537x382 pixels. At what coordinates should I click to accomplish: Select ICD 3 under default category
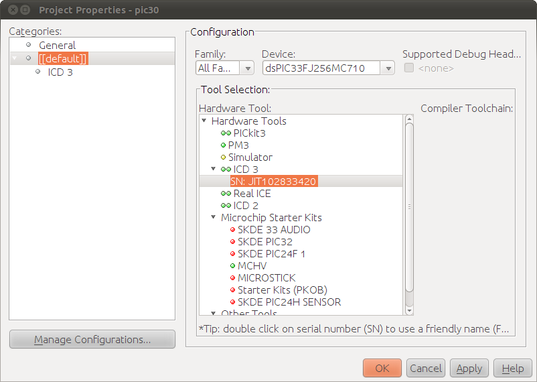[x=60, y=72]
